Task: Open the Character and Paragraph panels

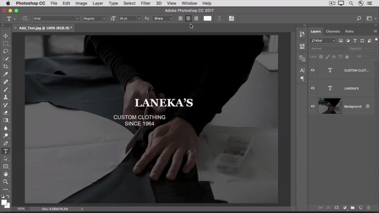Action: pos(231,18)
